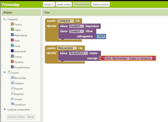The width and height of the screenshot is (168, 122).
Task: Select the Etiqueta2 label component icon
Action: tap(12, 94)
